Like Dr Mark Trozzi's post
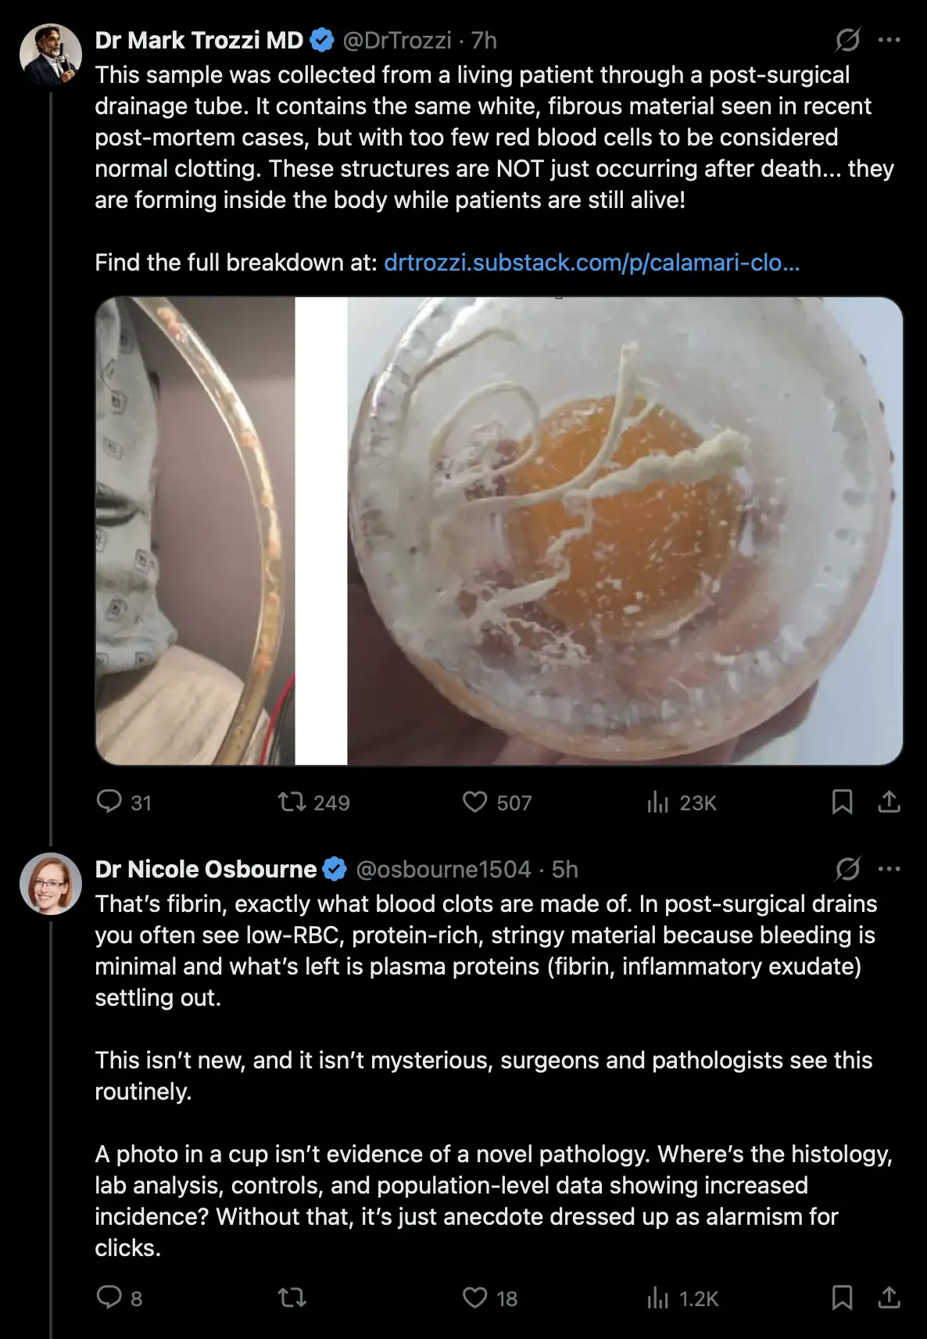927x1339 pixels. tap(474, 802)
